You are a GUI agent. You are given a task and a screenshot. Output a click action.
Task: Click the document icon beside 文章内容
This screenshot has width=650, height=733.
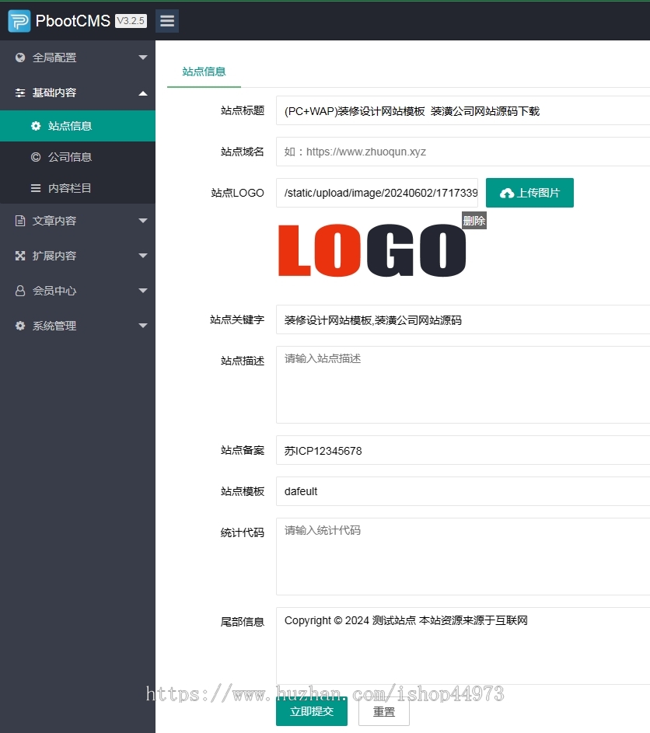coord(20,221)
